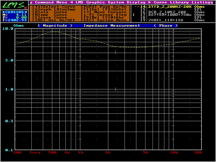Click the upper yellow cursor marker

pos(115,52)
